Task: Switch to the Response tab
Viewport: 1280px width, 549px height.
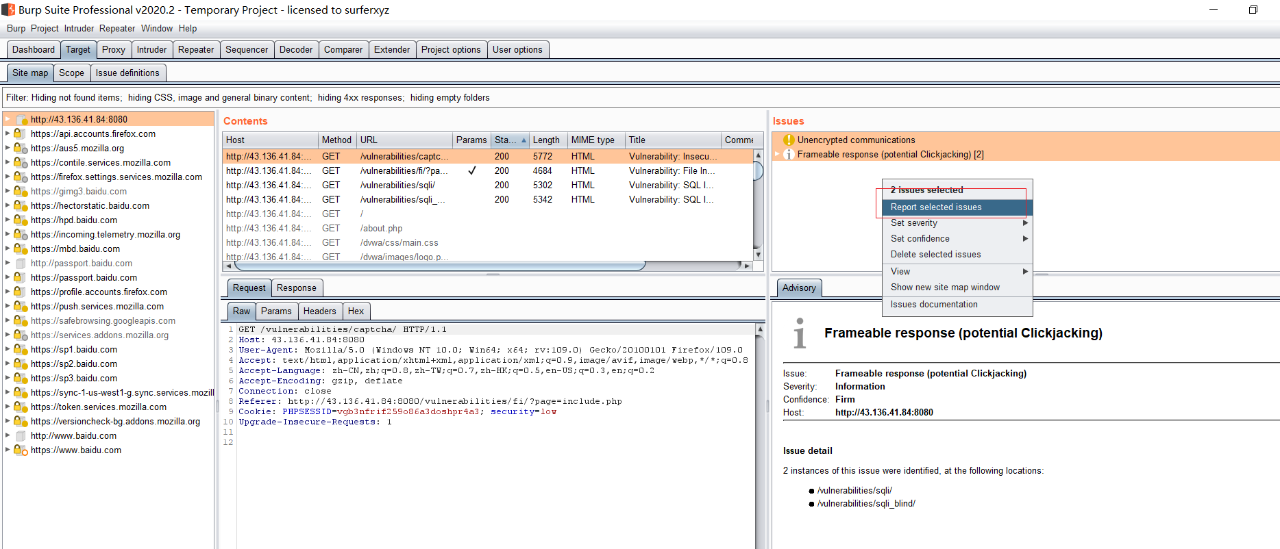Action: [x=297, y=288]
